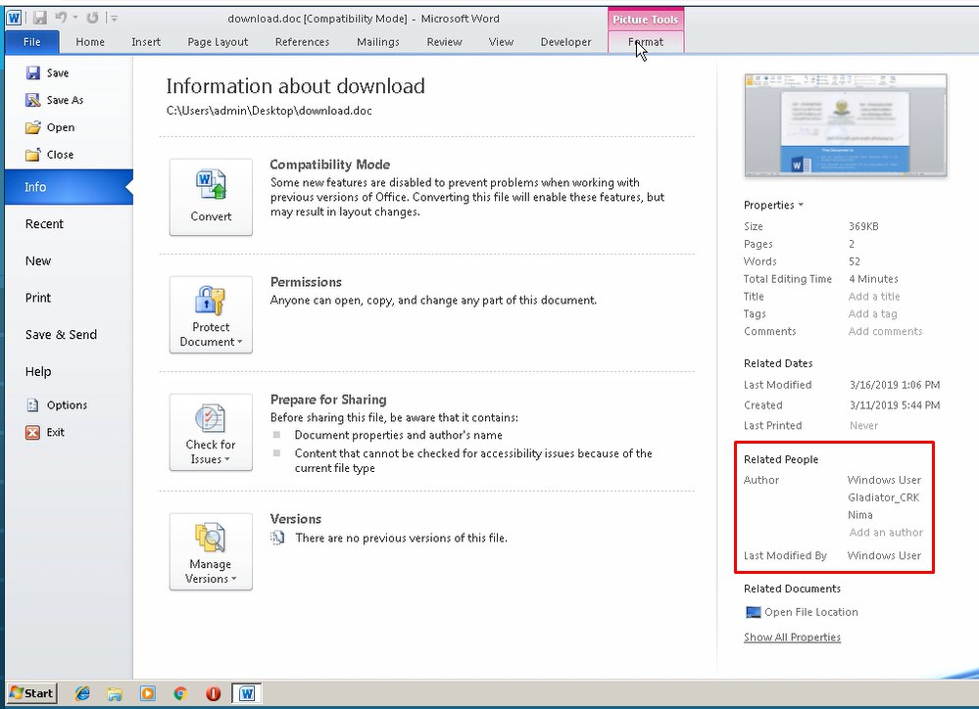
Task: Click the Add a title field
Action: (873, 297)
